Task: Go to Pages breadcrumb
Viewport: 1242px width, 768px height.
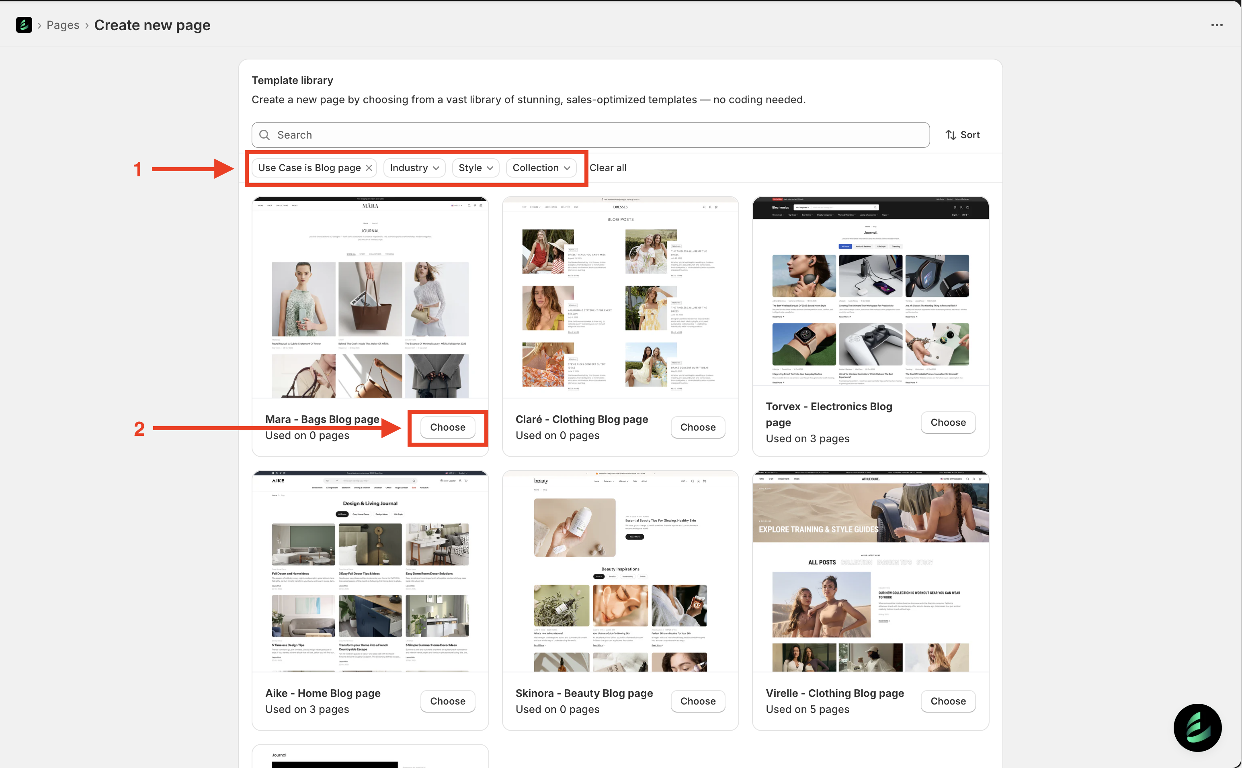Action: (x=63, y=25)
